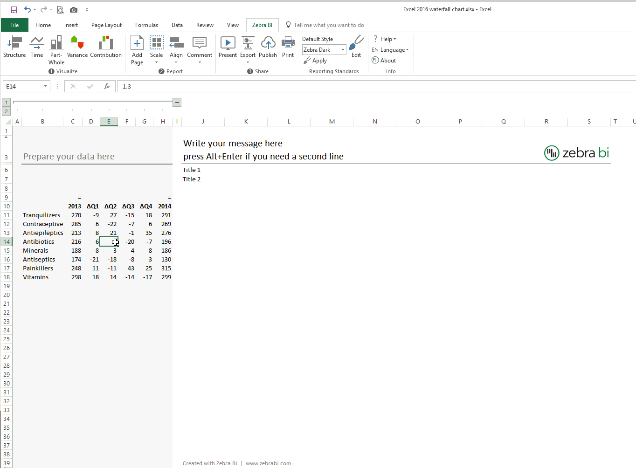Select column header E
636x468 pixels.
(109, 122)
